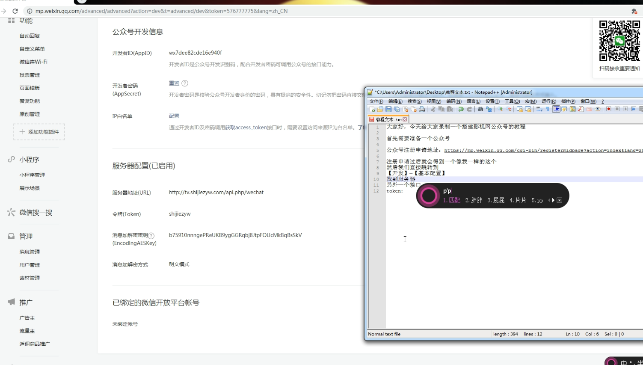Open the Function List panel icon

coord(581,109)
